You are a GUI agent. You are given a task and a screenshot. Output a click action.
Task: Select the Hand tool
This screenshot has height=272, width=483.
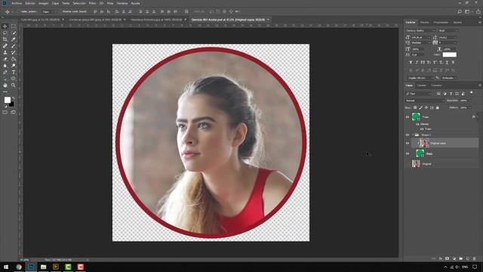5,85
